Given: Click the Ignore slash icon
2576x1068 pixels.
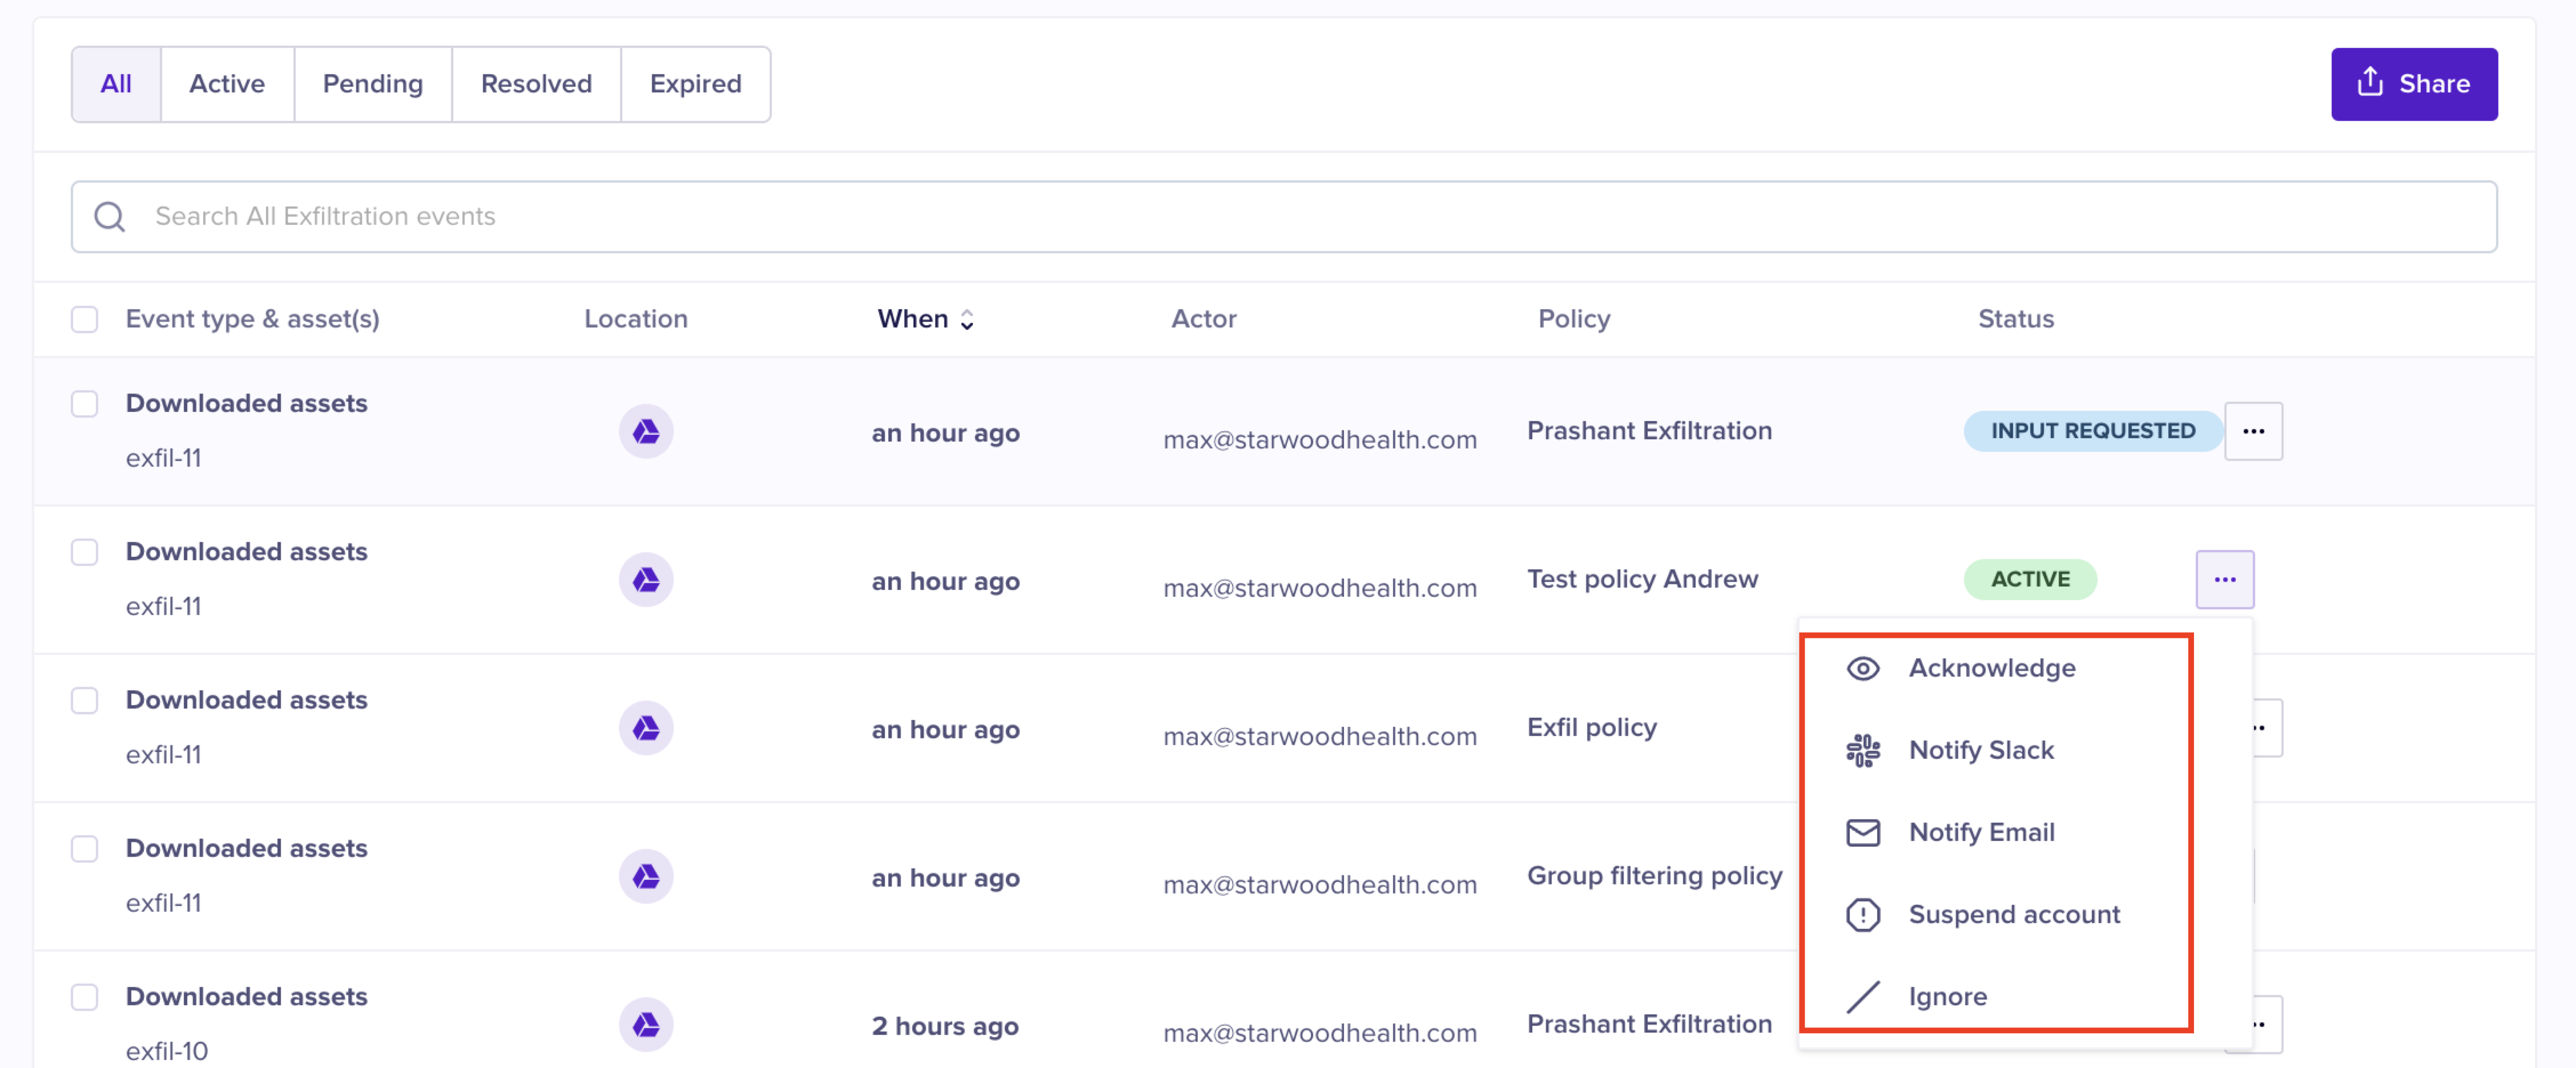Looking at the screenshot, I should point(1862,996).
